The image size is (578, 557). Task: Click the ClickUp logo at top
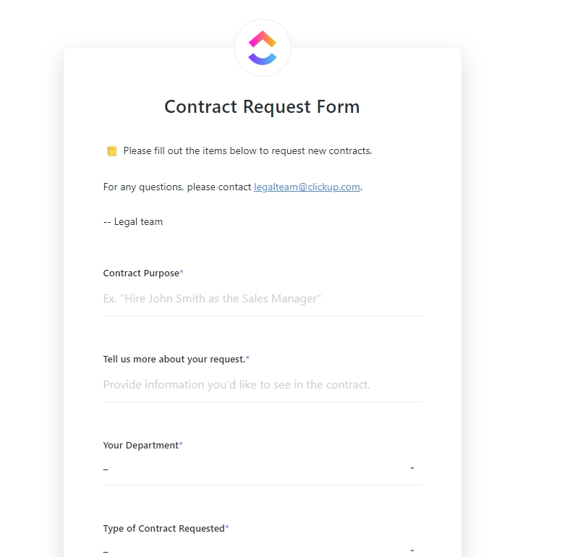[263, 48]
